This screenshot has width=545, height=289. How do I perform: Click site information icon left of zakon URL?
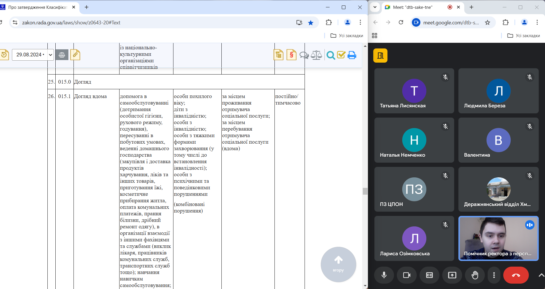click(x=15, y=22)
